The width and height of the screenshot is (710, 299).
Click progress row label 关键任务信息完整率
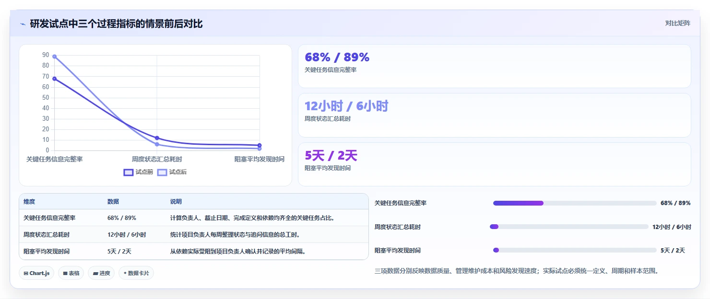click(x=401, y=203)
